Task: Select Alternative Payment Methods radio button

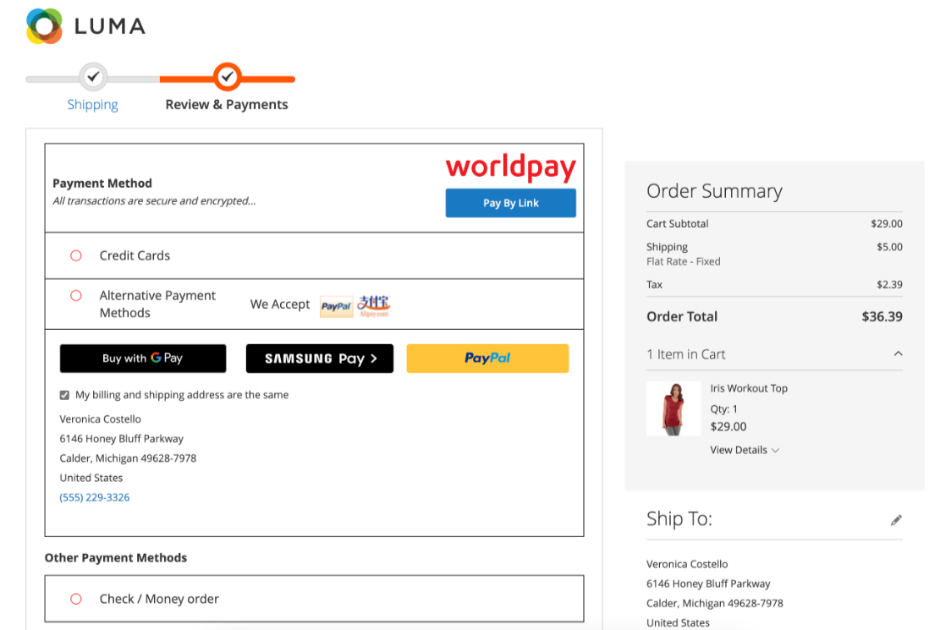Action: pos(76,295)
